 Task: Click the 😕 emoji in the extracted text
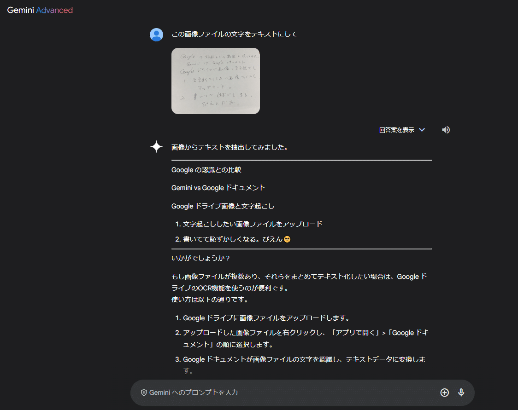click(287, 239)
